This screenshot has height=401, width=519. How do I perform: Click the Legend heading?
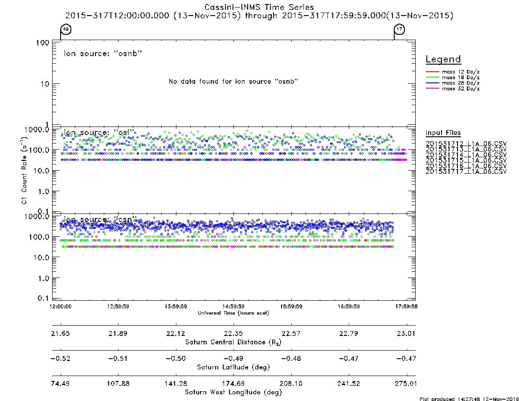coord(443,60)
